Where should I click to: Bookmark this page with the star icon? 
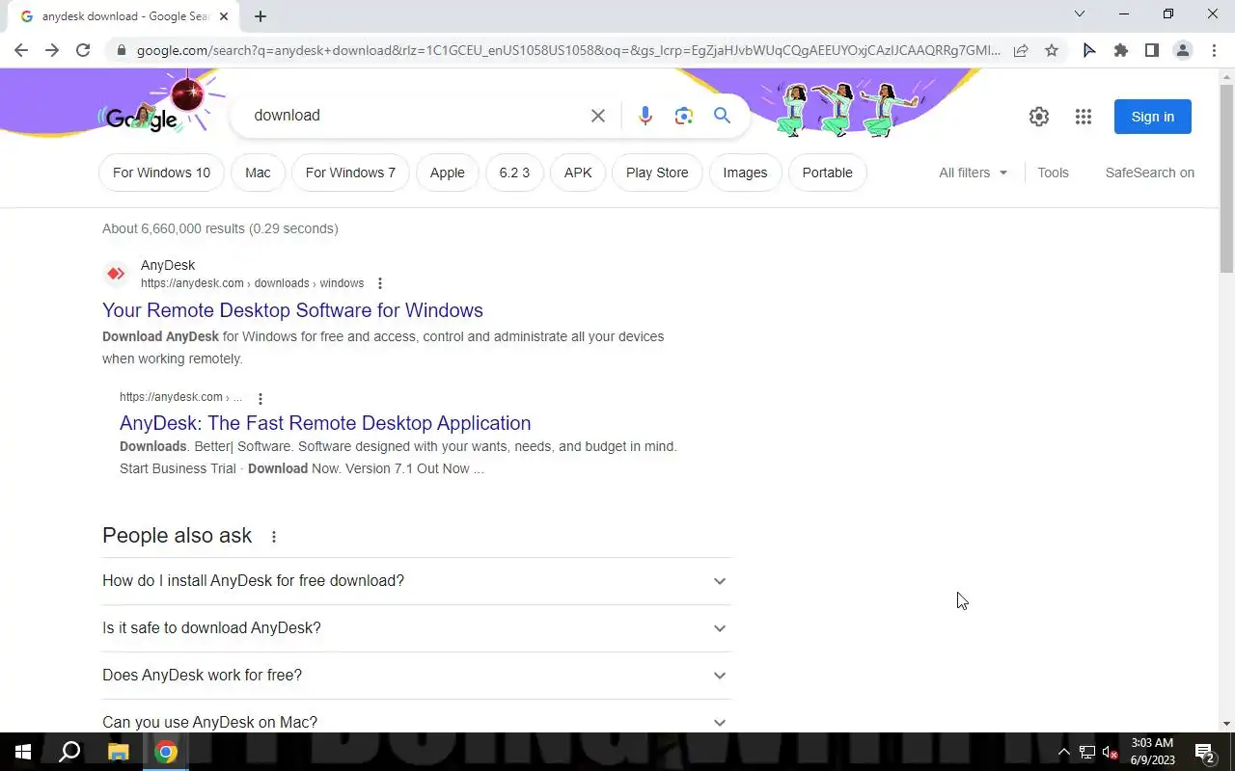1052,50
